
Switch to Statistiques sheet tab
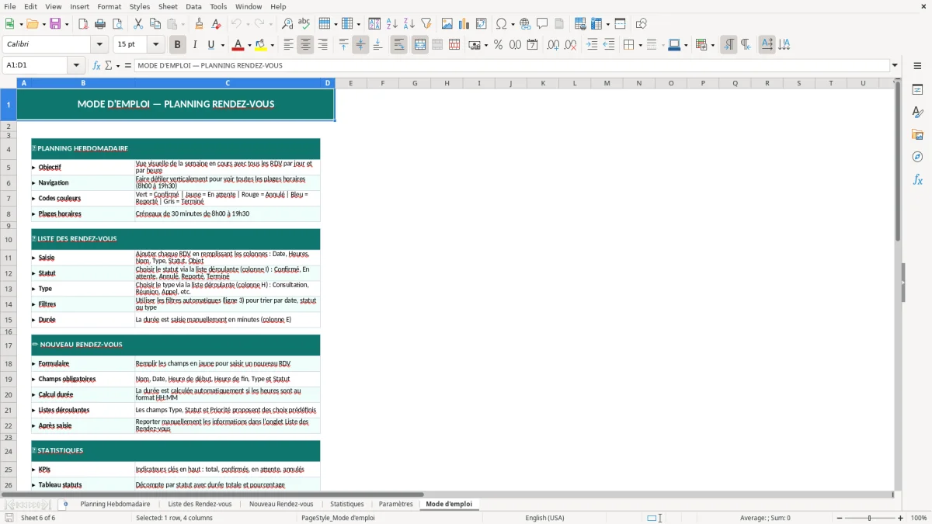346,504
